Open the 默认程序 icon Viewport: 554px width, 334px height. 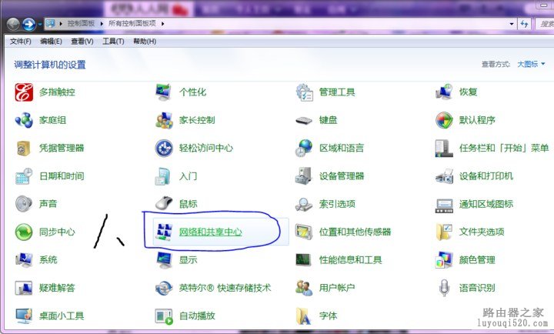pyautogui.click(x=445, y=120)
